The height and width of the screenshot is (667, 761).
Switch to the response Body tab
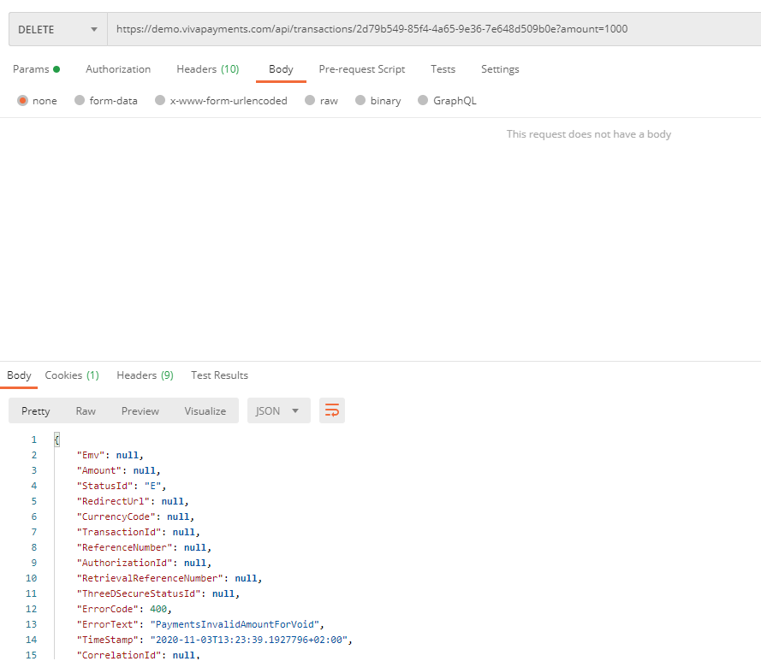coord(19,375)
